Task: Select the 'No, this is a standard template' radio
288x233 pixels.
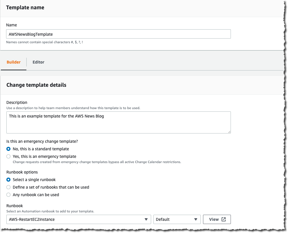Action: pos(8,149)
